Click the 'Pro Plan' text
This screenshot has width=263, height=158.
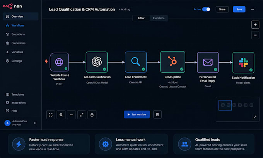[x=16, y=125]
